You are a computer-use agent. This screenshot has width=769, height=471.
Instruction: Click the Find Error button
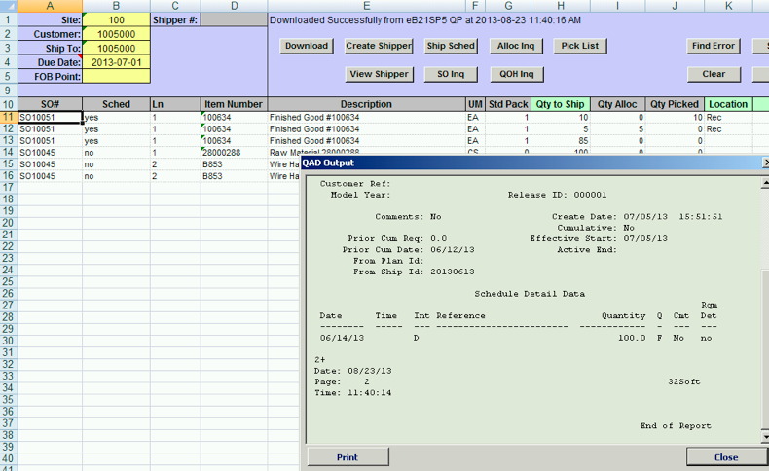click(714, 46)
